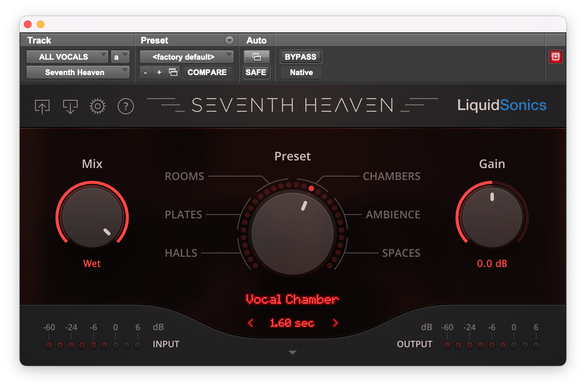The image size is (586, 389).
Task: Open the help question-mark icon
Action: [125, 106]
